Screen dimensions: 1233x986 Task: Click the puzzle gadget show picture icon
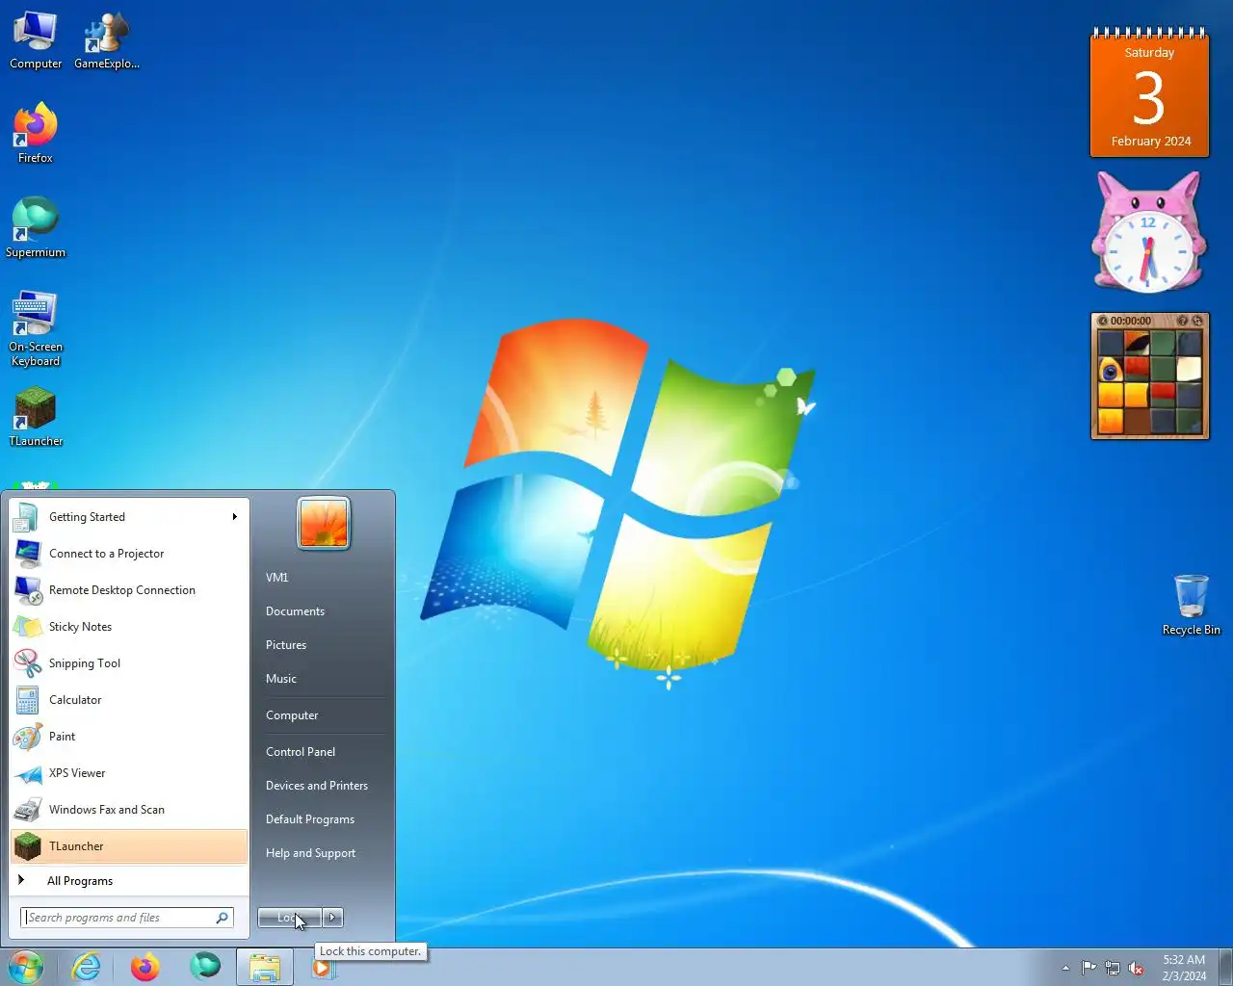coord(1183,321)
